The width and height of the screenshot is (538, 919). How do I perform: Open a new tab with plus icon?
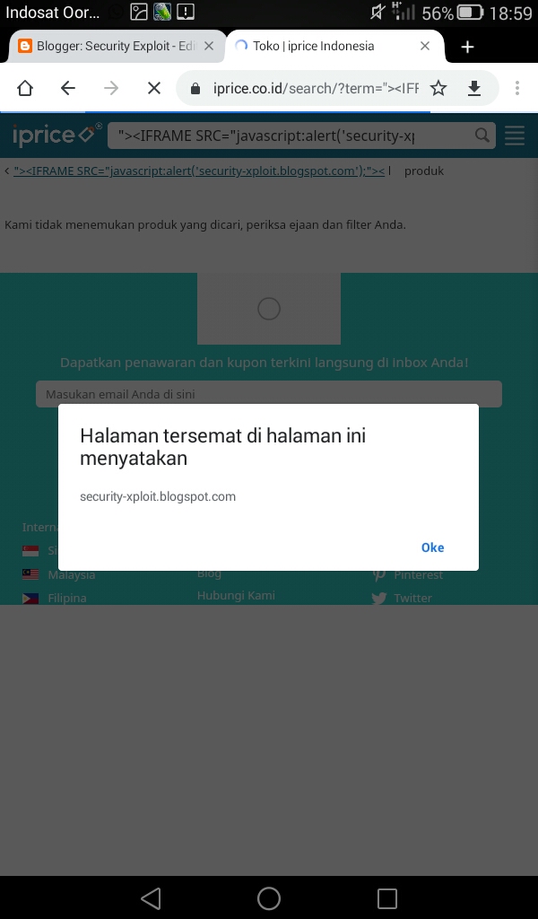click(467, 47)
